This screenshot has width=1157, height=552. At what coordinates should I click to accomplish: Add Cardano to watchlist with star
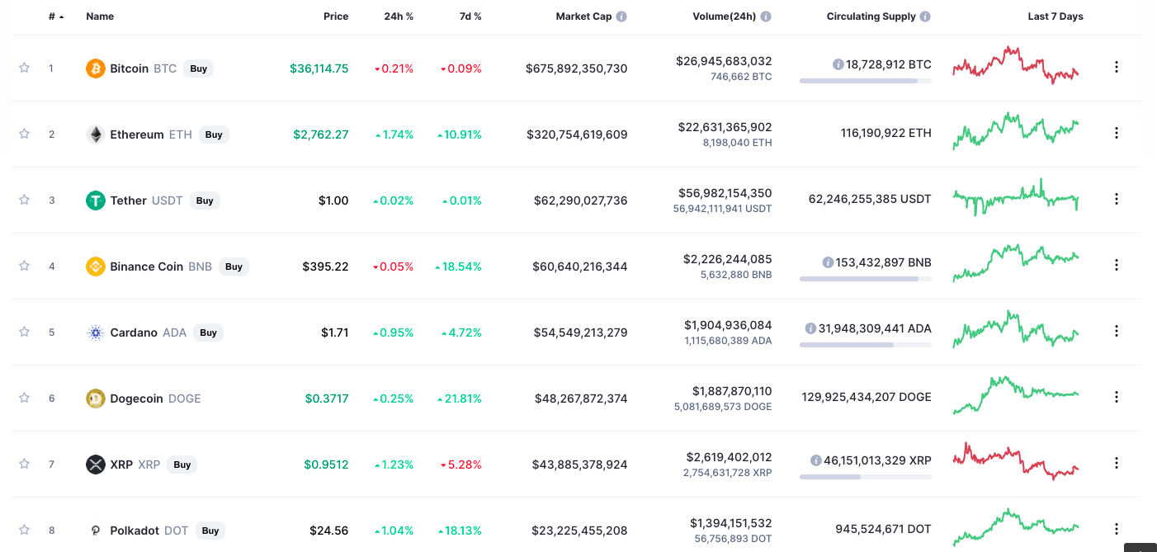(25, 332)
